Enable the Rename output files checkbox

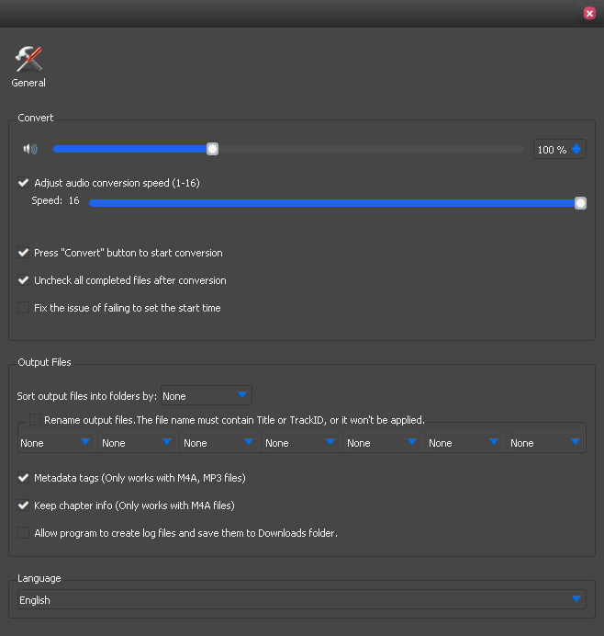pos(35,420)
